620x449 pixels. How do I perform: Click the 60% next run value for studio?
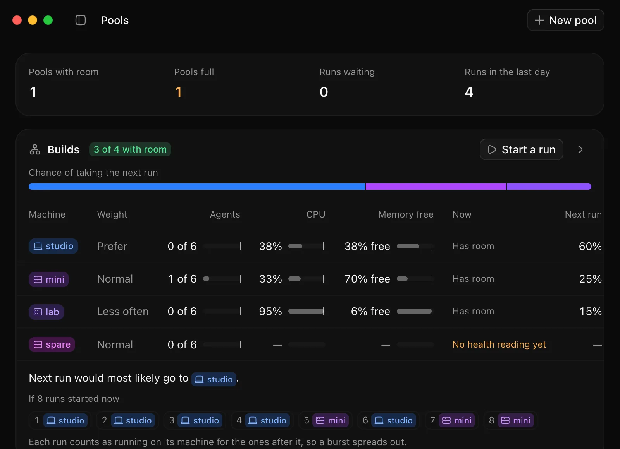coord(590,247)
